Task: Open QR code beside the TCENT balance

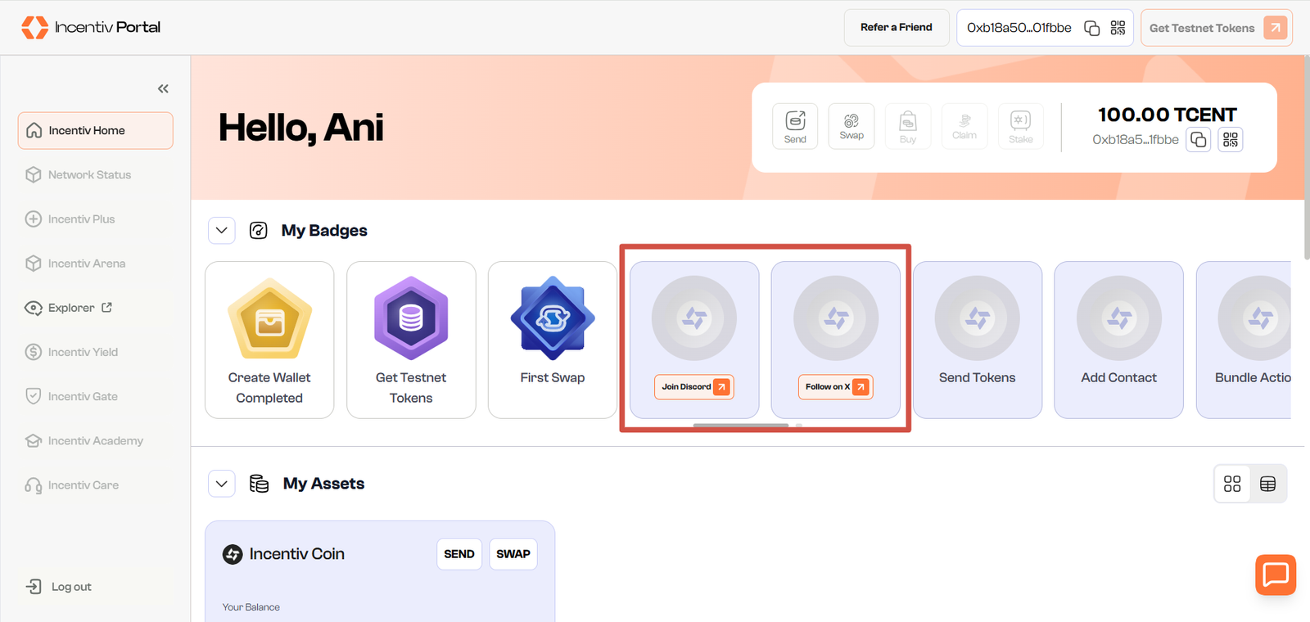Action: tap(1231, 140)
